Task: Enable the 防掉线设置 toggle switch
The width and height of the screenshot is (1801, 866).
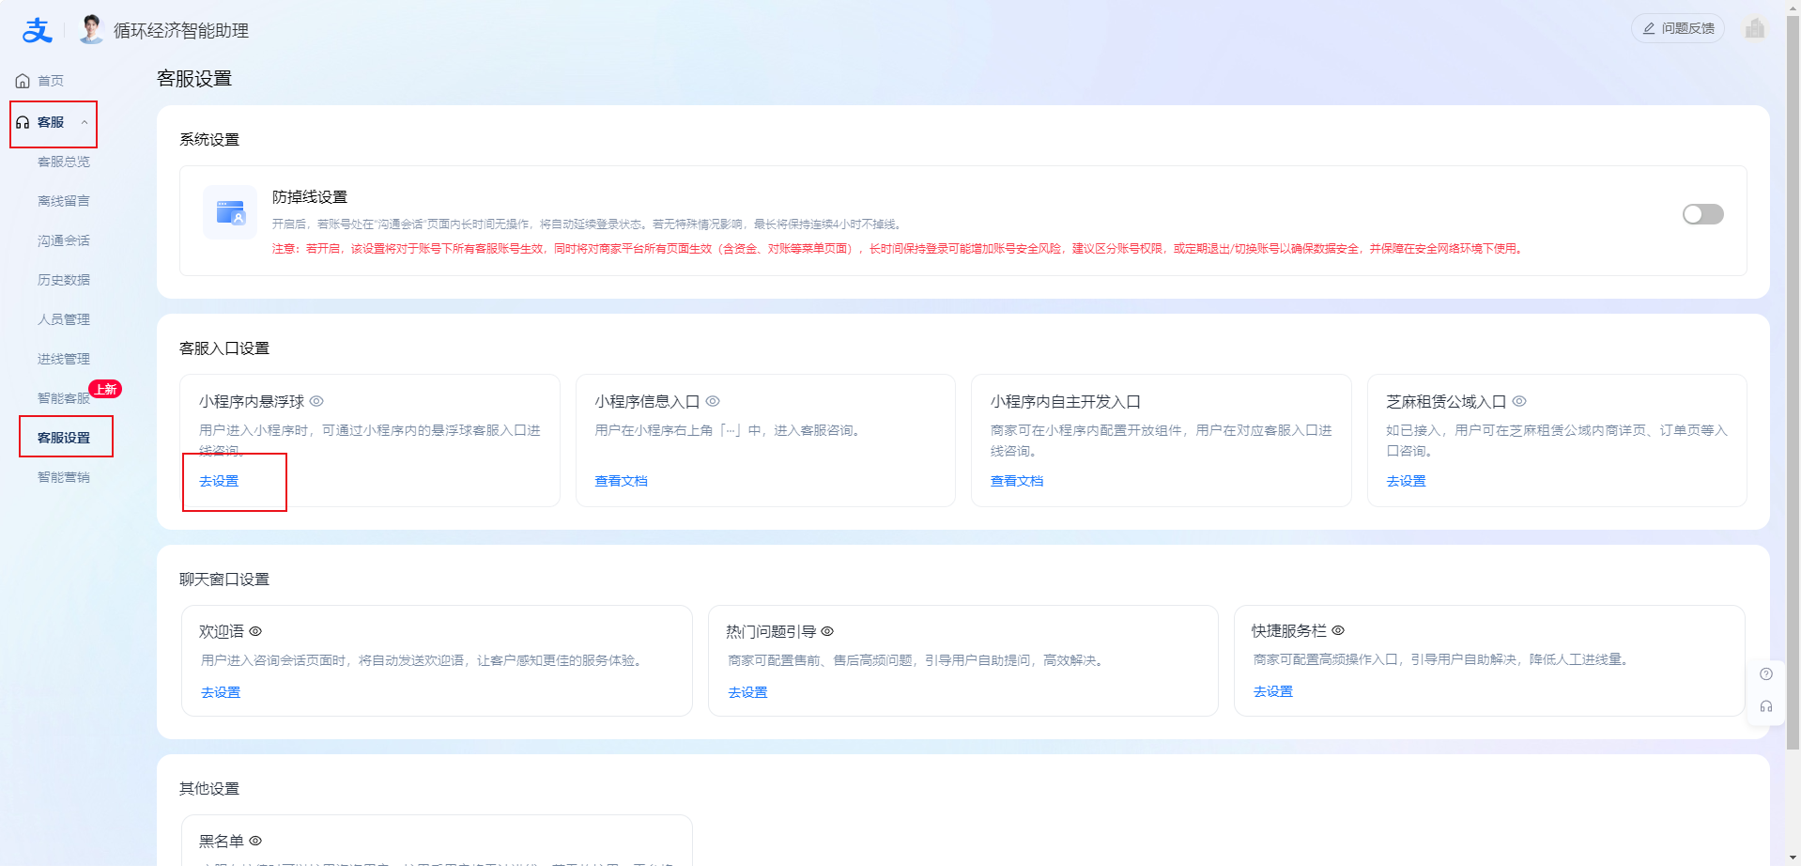Action: (1702, 214)
